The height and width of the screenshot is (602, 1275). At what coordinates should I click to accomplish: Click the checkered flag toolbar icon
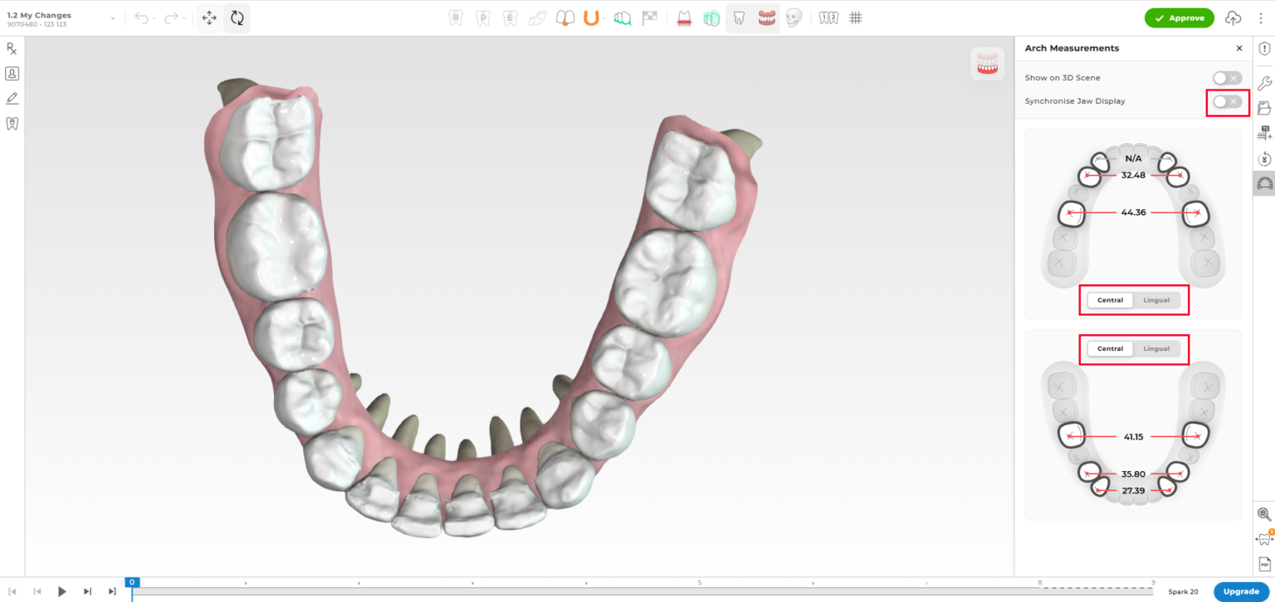tap(649, 17)
